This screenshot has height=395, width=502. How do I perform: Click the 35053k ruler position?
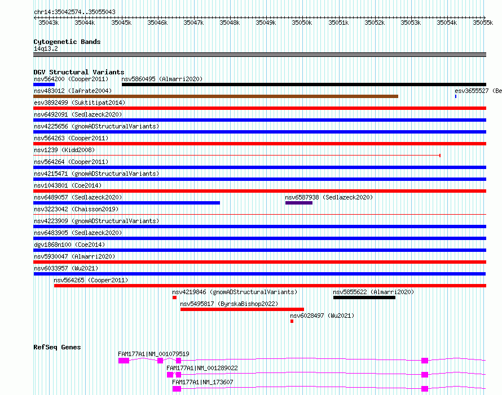(411, 23)
